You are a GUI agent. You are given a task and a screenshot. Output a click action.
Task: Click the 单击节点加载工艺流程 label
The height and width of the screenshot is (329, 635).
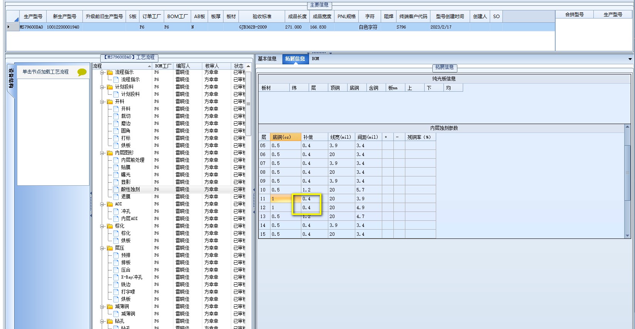[x=45, y=72]
